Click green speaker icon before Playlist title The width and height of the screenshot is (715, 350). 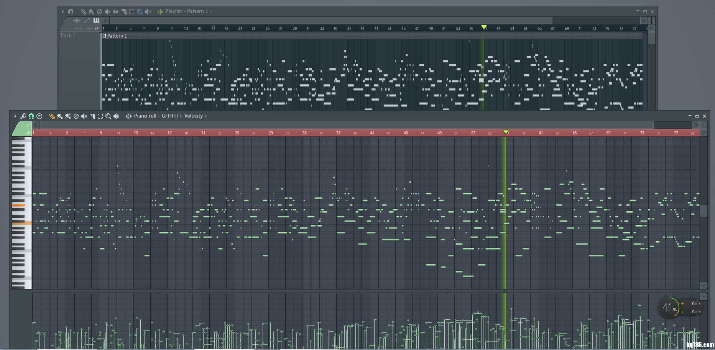click(160, 11)
